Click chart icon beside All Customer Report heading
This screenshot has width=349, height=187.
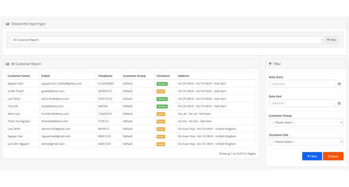[7, 64]
